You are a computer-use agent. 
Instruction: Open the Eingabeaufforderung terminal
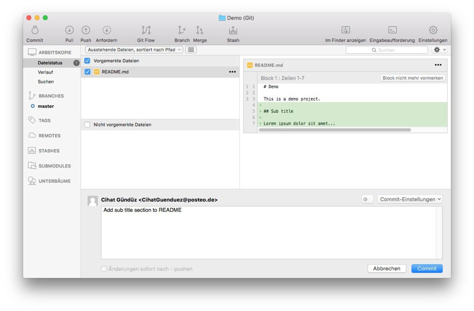[x=392, y=30]
